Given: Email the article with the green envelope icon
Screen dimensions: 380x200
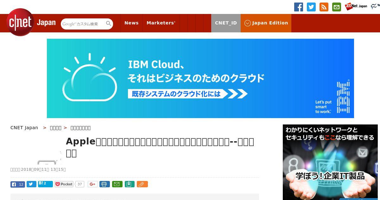Looking at the screenshot, I should click(x=117, y=184).
